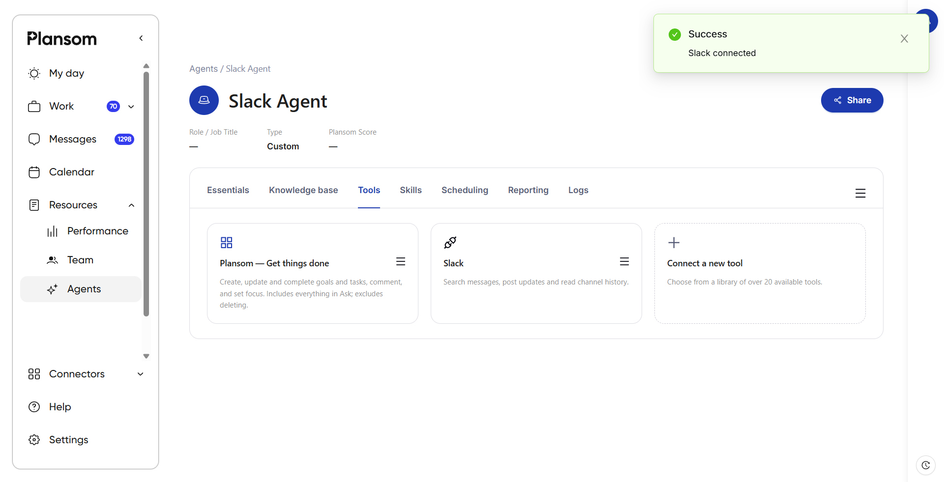Open the Scheduling tab
Image resolution: width=944 pixels, height=482 pixels.
[465, 190]
